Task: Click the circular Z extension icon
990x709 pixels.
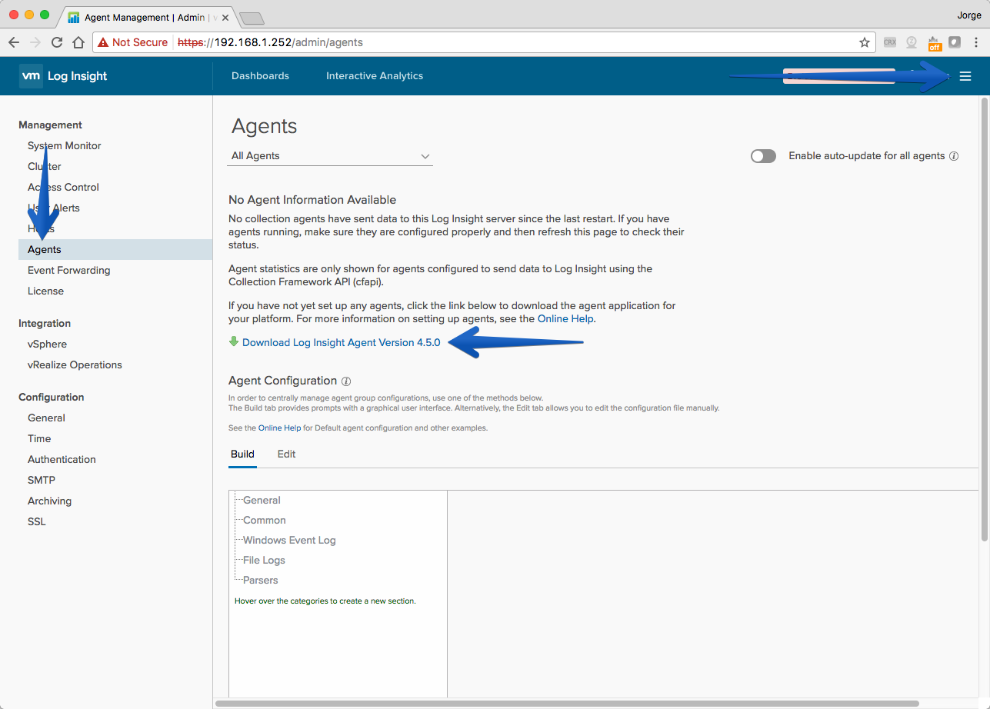Action: (x=912, y=42)
